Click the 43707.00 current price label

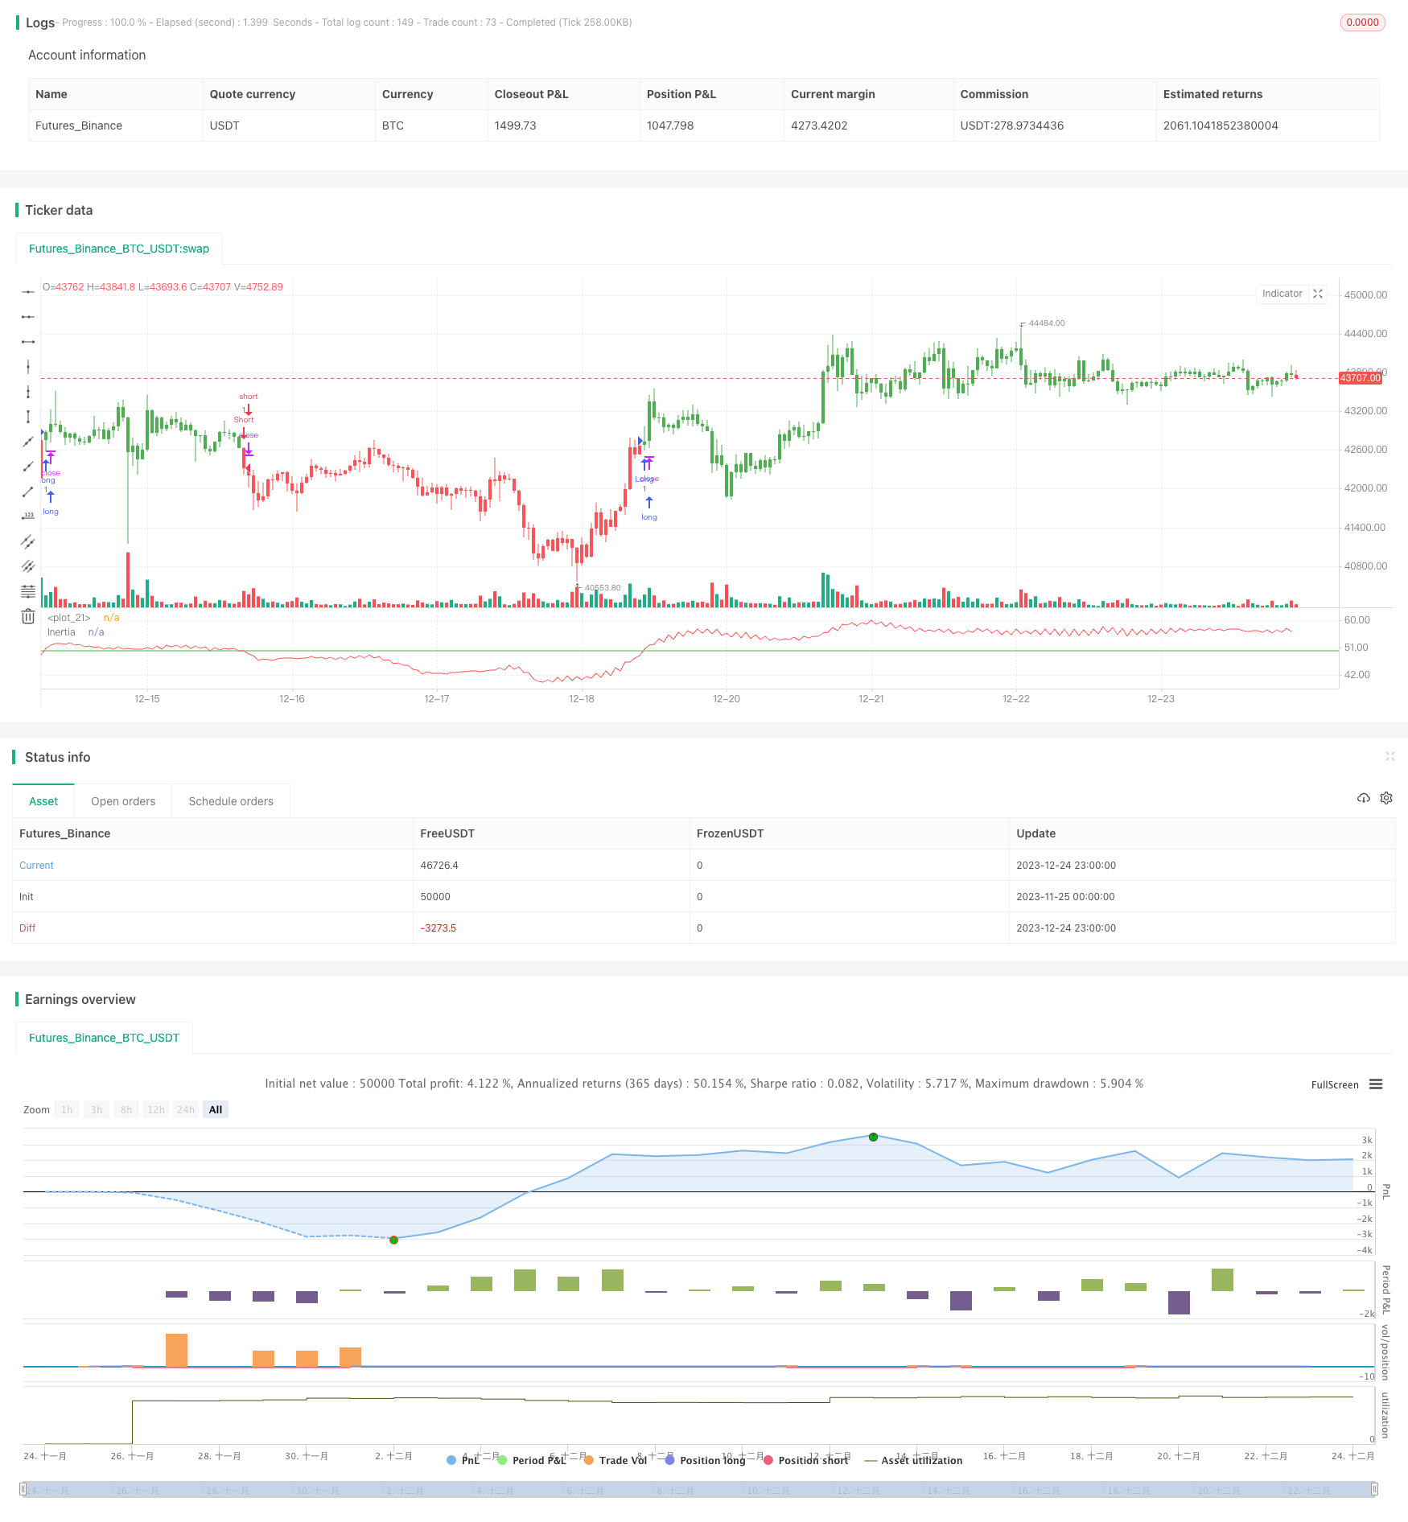pyautogui.click(x=1360, y=377)
